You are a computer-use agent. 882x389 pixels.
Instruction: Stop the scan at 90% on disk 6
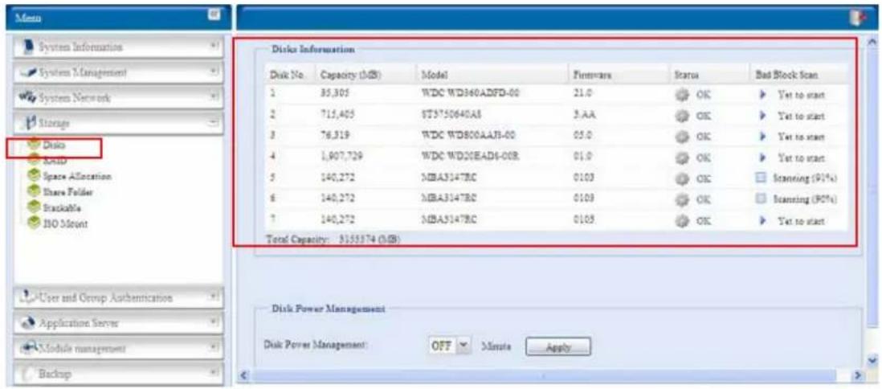761,199
